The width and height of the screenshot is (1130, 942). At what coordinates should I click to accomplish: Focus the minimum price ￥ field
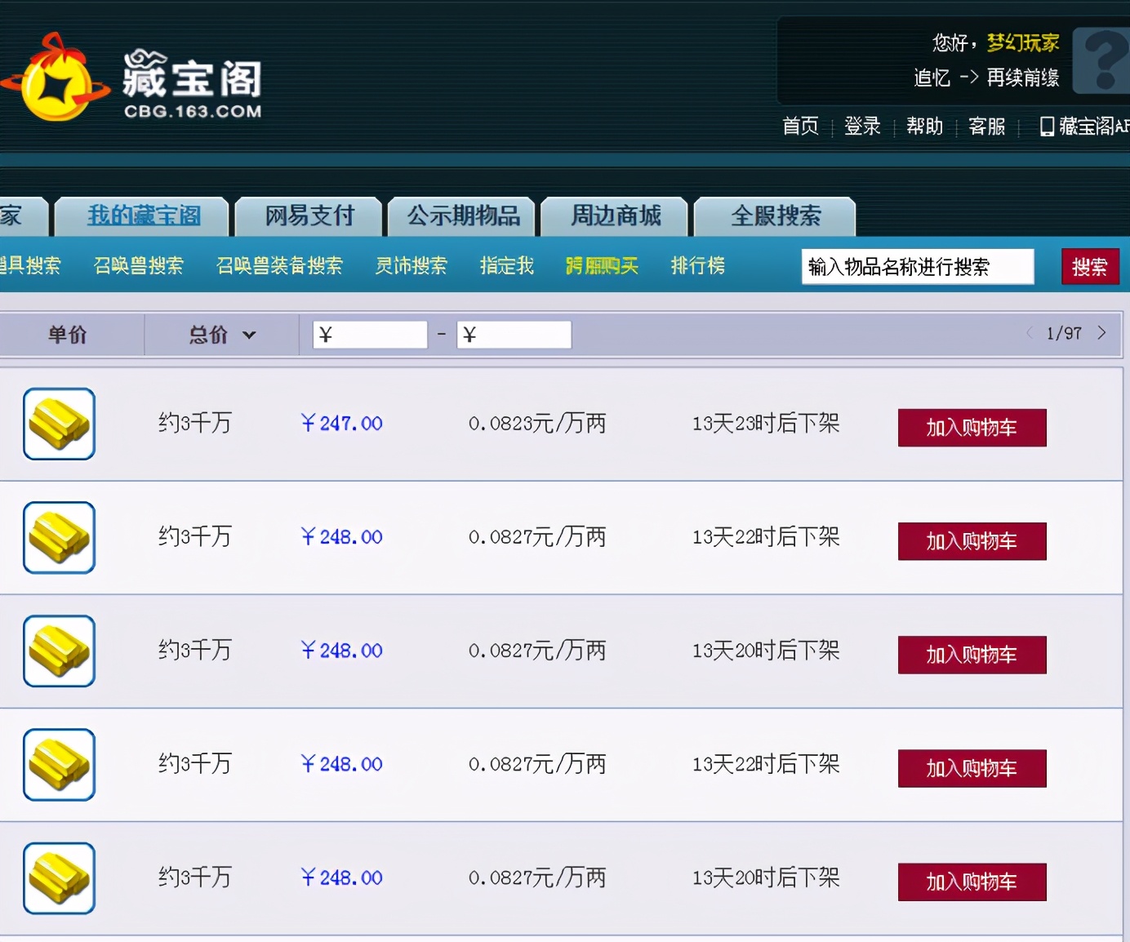370,335
